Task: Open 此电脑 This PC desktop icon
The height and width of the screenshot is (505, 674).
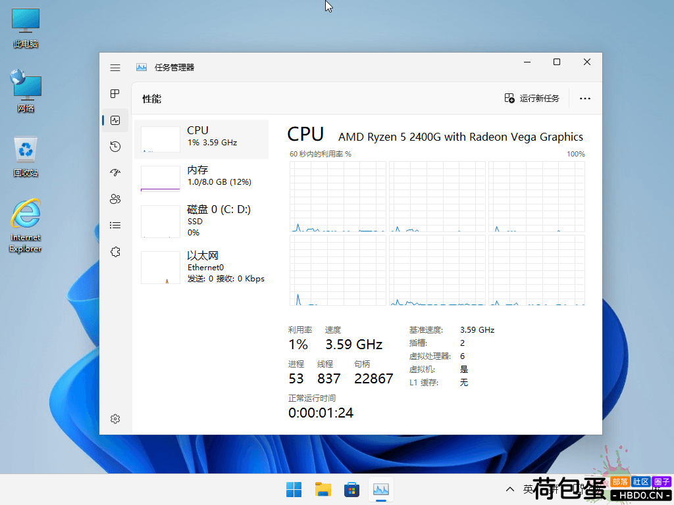Action: (26, 28)
